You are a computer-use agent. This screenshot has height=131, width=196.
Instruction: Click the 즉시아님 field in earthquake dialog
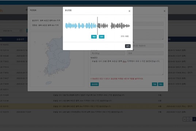point(108,53)
